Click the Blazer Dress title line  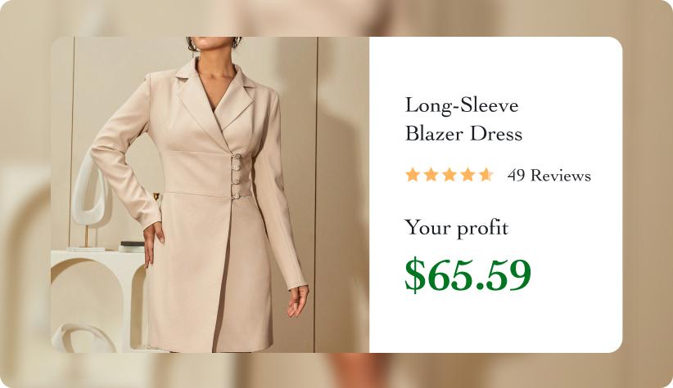463,134
